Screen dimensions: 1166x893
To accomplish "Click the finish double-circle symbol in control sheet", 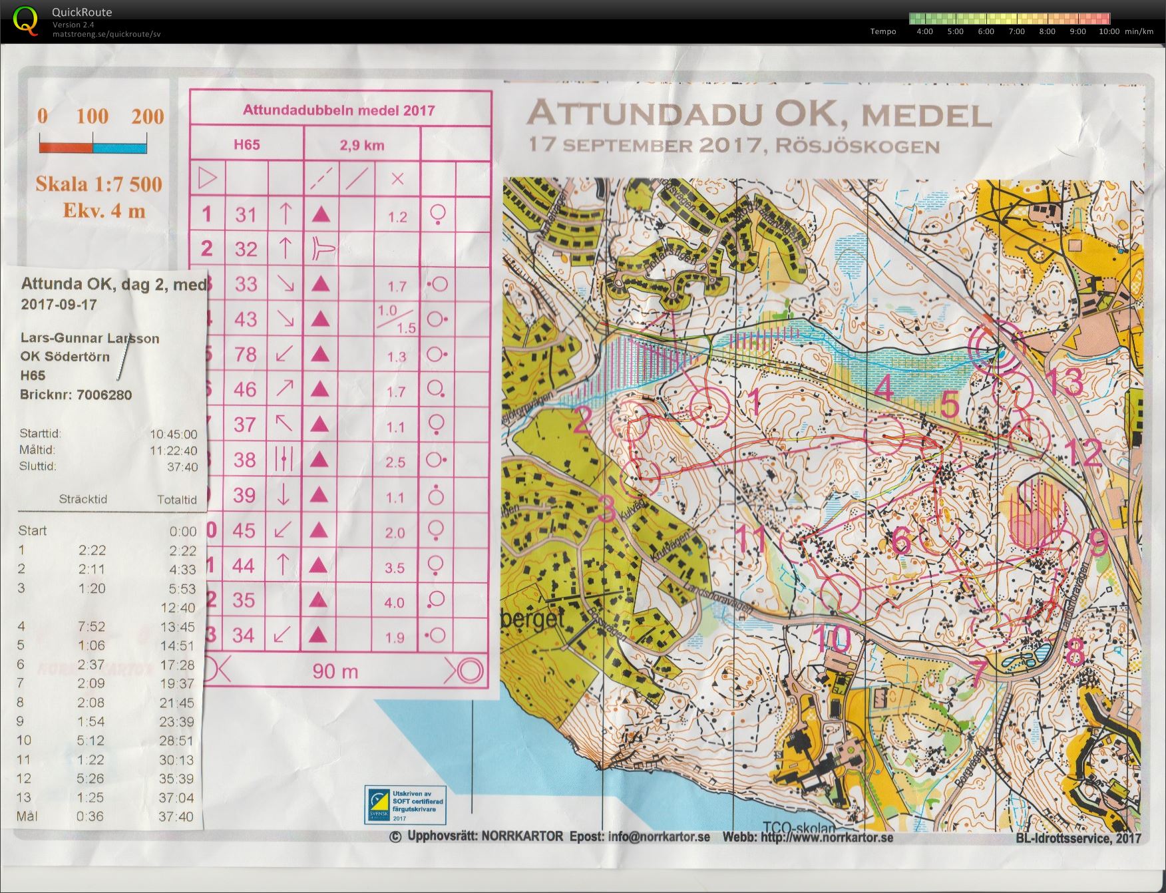I will pos(469,670).
